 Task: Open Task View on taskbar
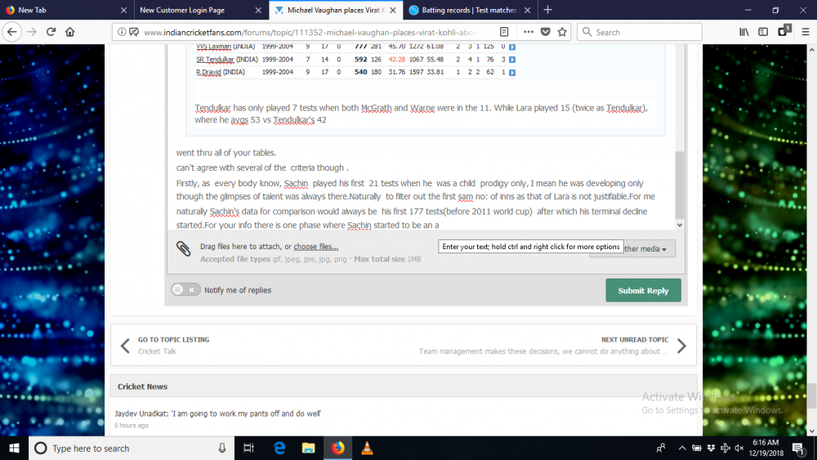point(248,448)
